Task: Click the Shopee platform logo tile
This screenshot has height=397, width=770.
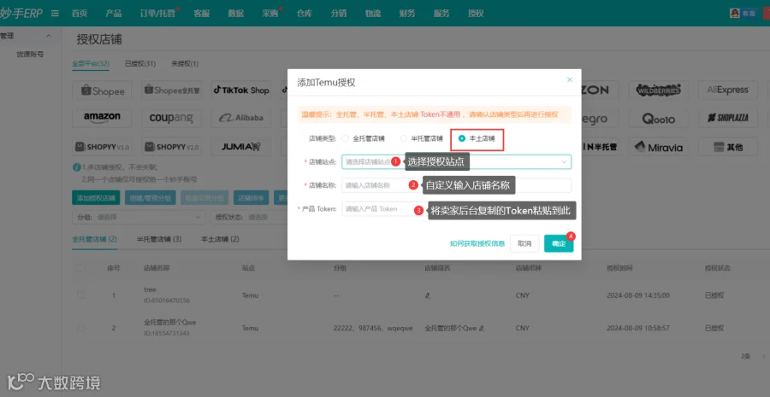Action: 103,90
